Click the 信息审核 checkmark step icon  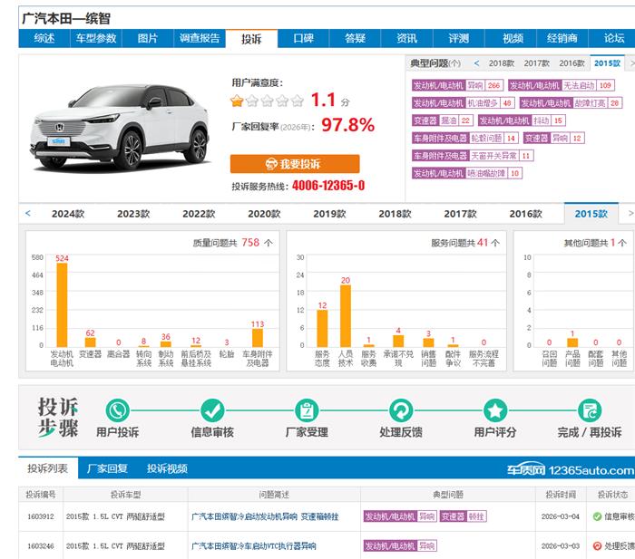pyautogui.click(x=212, y=410)
